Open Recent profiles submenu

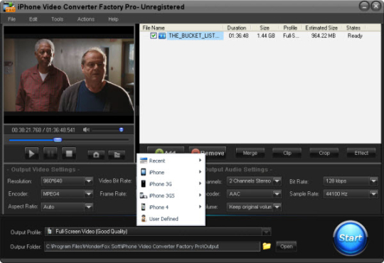point(171,161)
